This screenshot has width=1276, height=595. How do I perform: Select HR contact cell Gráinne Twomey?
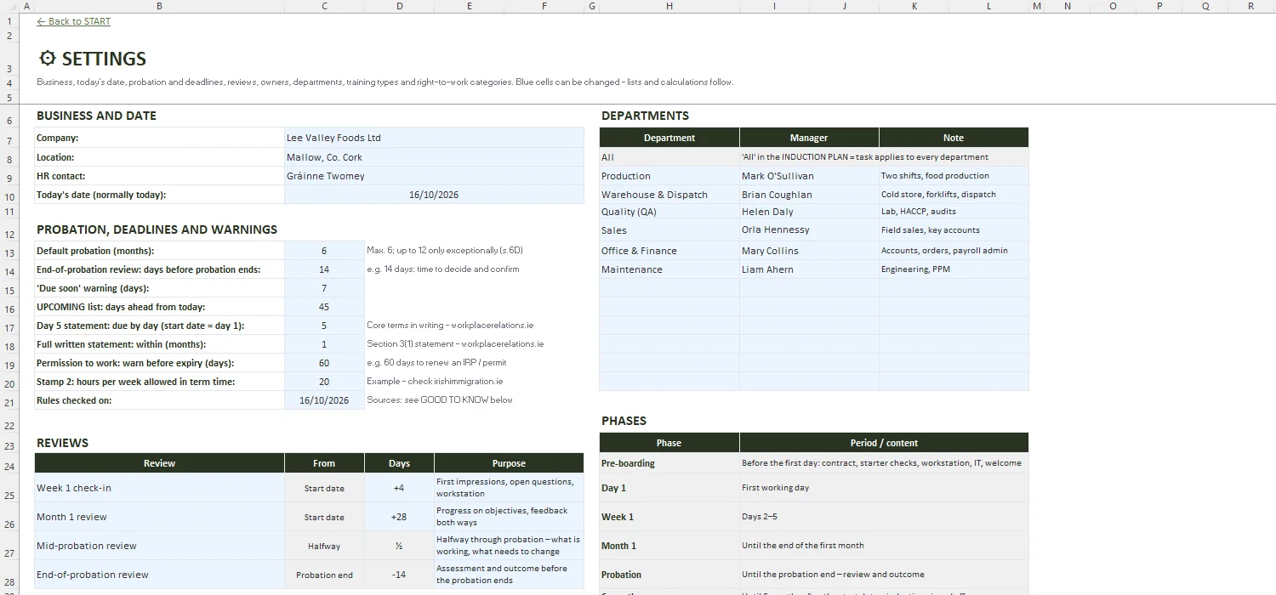(x=434, y=176)
